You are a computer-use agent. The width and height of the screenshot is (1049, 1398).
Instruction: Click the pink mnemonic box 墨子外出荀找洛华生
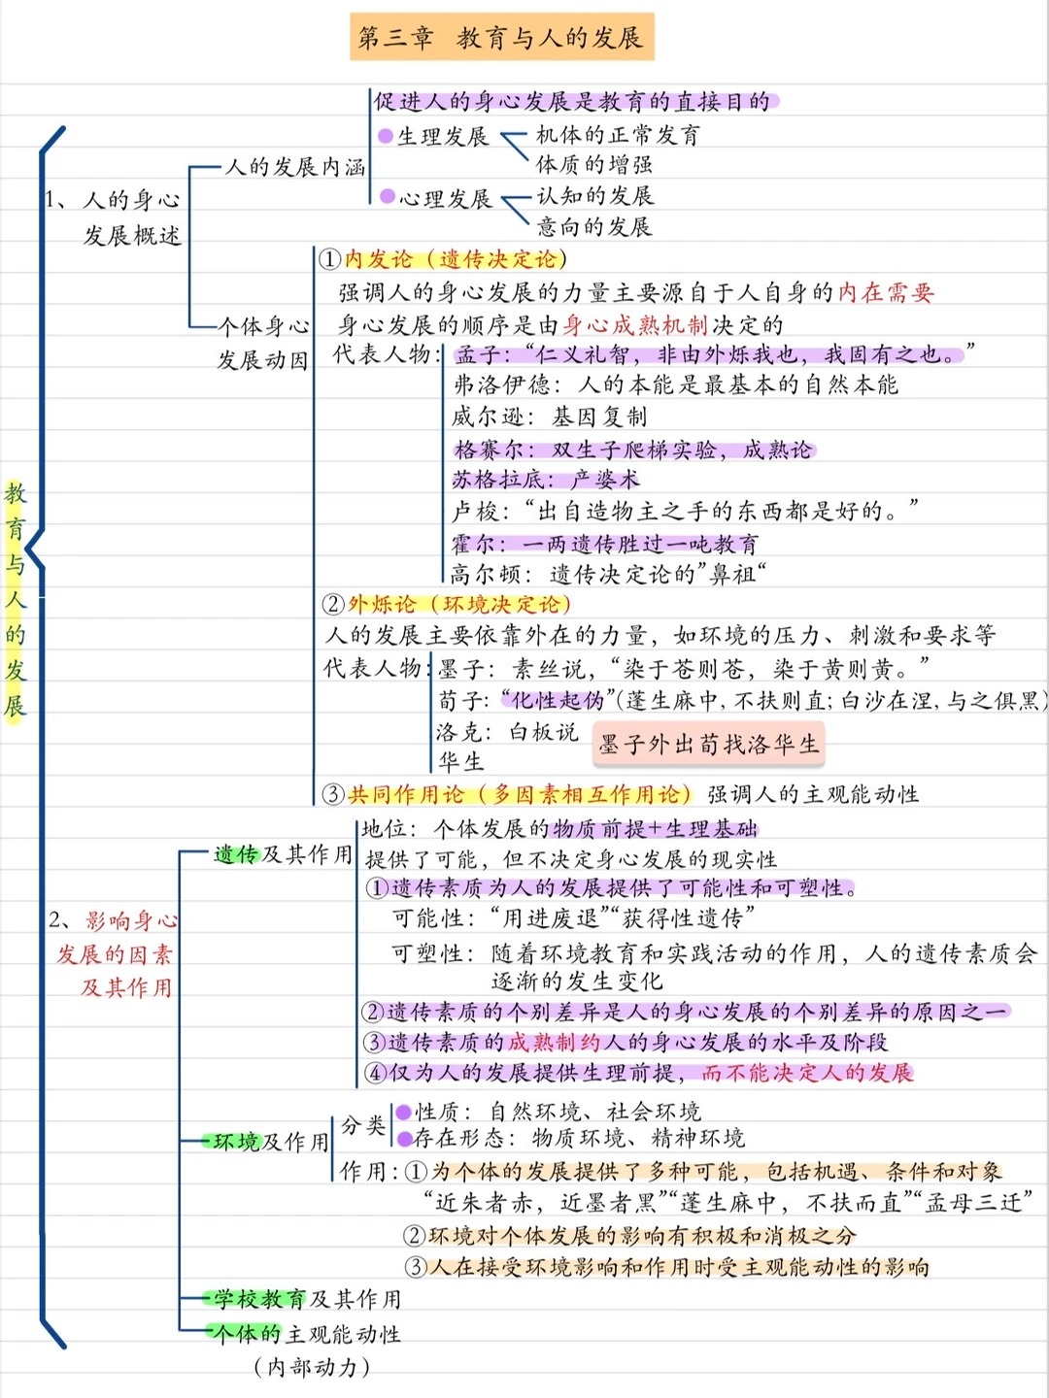coord(708,745)
